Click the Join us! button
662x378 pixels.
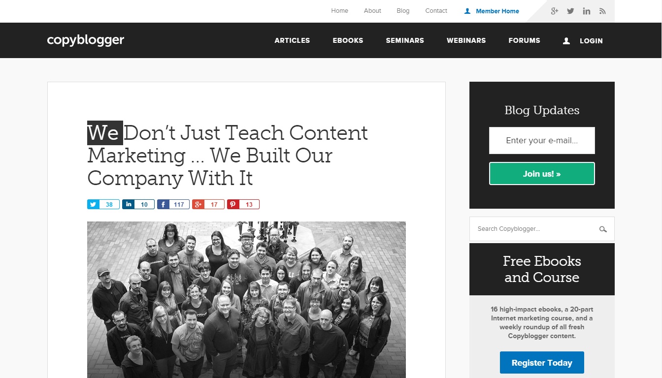(x=542, y=174)
